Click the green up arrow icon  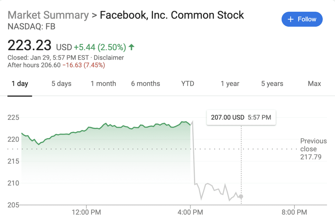pyautogui.click(x=131, y=47)
